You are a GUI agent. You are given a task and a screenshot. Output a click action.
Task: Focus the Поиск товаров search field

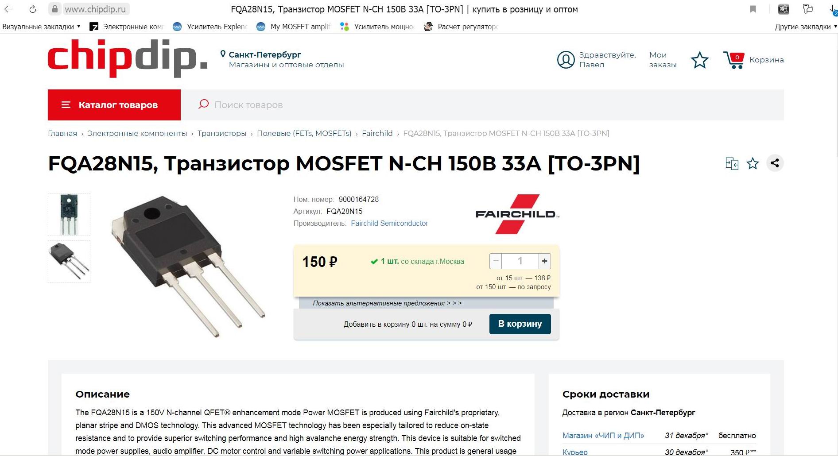coord(482,105)
